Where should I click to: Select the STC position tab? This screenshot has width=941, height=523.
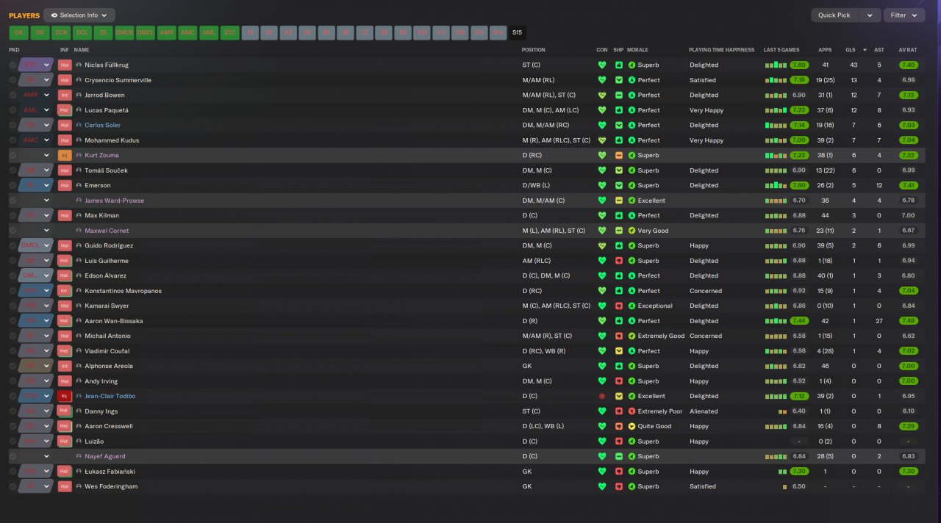230,32
